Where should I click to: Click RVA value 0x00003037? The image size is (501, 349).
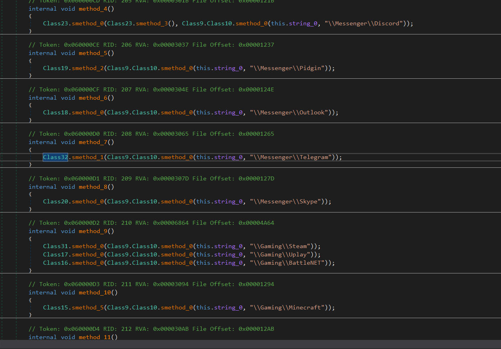coord(171,45)
